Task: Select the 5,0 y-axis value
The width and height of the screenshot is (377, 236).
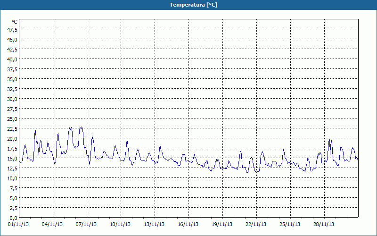Action: point(14,198)
